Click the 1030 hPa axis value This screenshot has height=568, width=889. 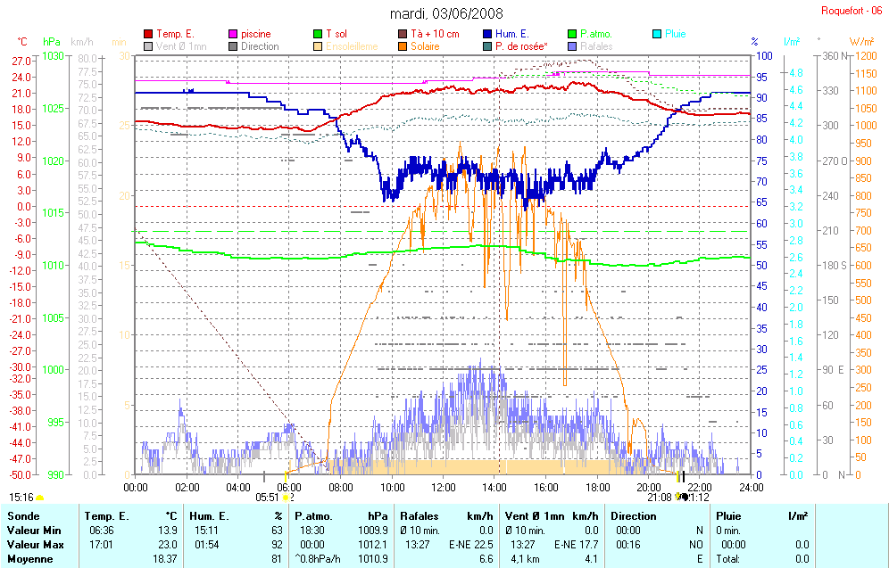click(53, 56)
